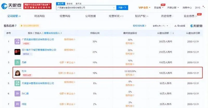Click the purple 何 avatar icon in row 7
The width and height of the screenshot is (208, 108).
click(17, 104)
